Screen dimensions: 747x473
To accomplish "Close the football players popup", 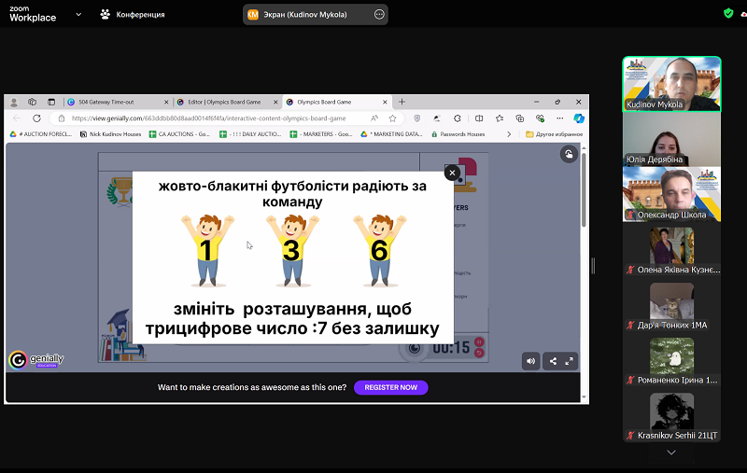I will point(452,173).
